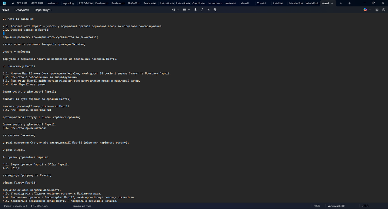The width and height of the screenshot is (388, 209).
Task: Click the line 'за власним бажанням;'
Action: click(x=19, y=135)
